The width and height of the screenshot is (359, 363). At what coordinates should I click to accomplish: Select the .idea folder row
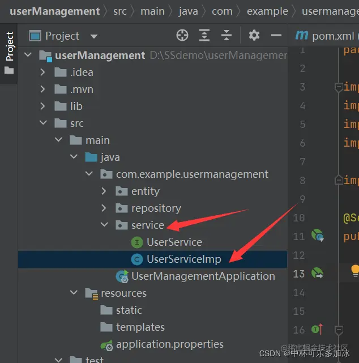tap(153, 72)
